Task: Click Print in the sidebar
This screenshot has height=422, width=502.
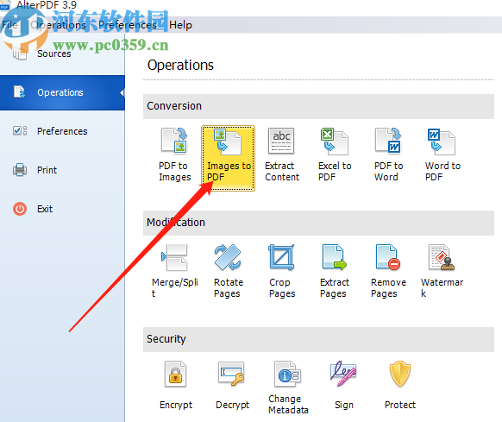Action: (x=62, y=170)
